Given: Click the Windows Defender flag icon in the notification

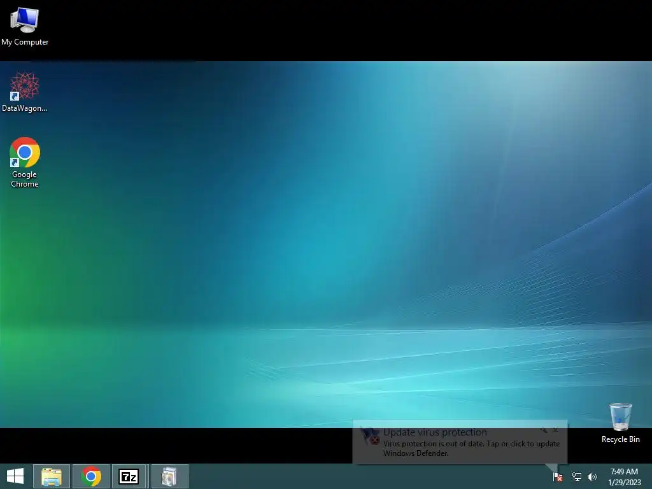Looking at the screenshot, I should click(370, 436).
